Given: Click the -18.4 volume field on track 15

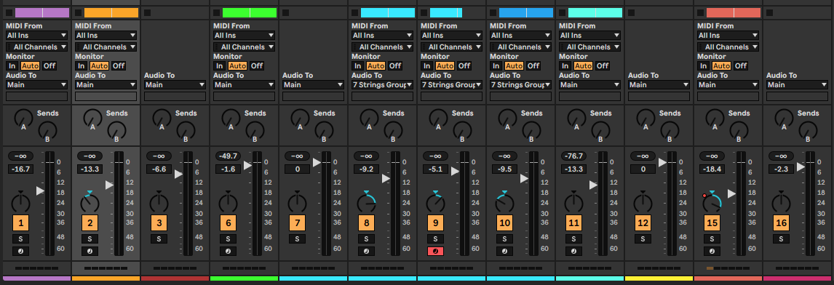Looking at the screenshot, I should [712, 169].
